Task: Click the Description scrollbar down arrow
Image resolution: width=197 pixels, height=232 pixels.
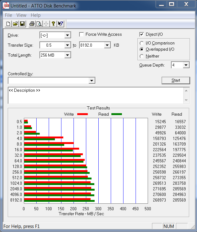Action: (x=186, y=100)
